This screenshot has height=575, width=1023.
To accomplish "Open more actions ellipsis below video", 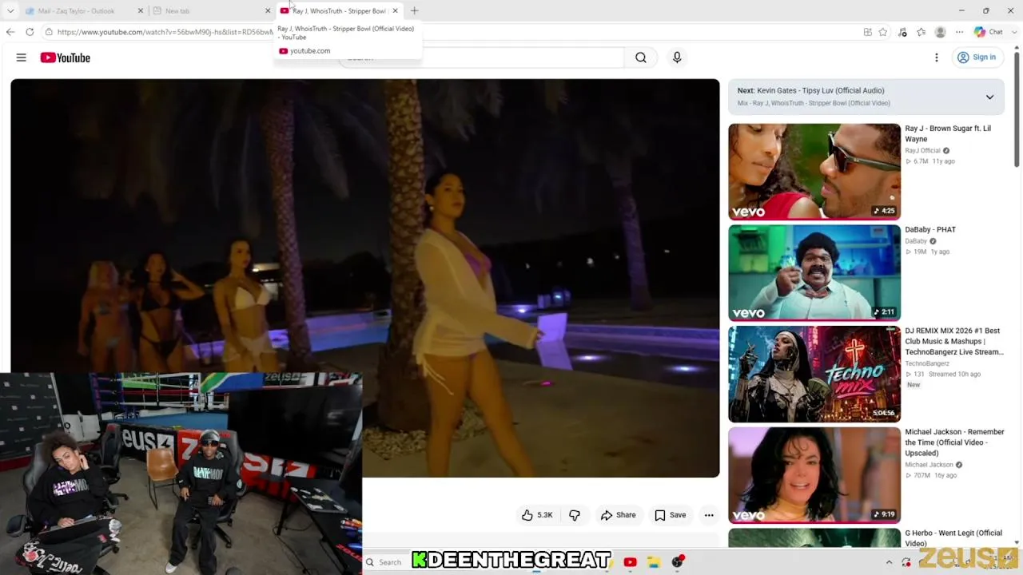I will coord(709,515).
